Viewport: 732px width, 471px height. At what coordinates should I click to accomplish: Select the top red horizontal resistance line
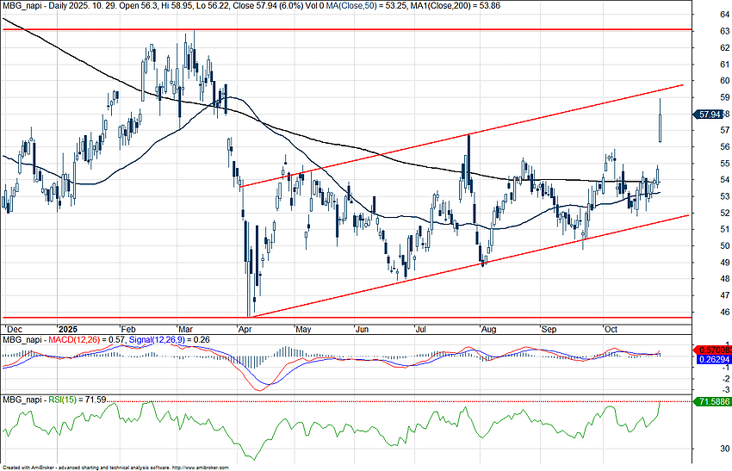[344, 29]
